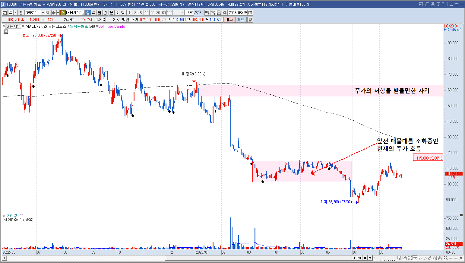Click the 115,000 (9.00%) price line label
Viewport: 465px width, 263px height.
click(428, 158)
